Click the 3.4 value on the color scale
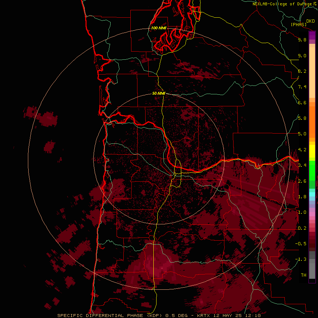 [302, 165]
